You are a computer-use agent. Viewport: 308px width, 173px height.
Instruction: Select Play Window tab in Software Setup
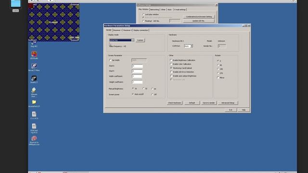click(x=143, y=10)
